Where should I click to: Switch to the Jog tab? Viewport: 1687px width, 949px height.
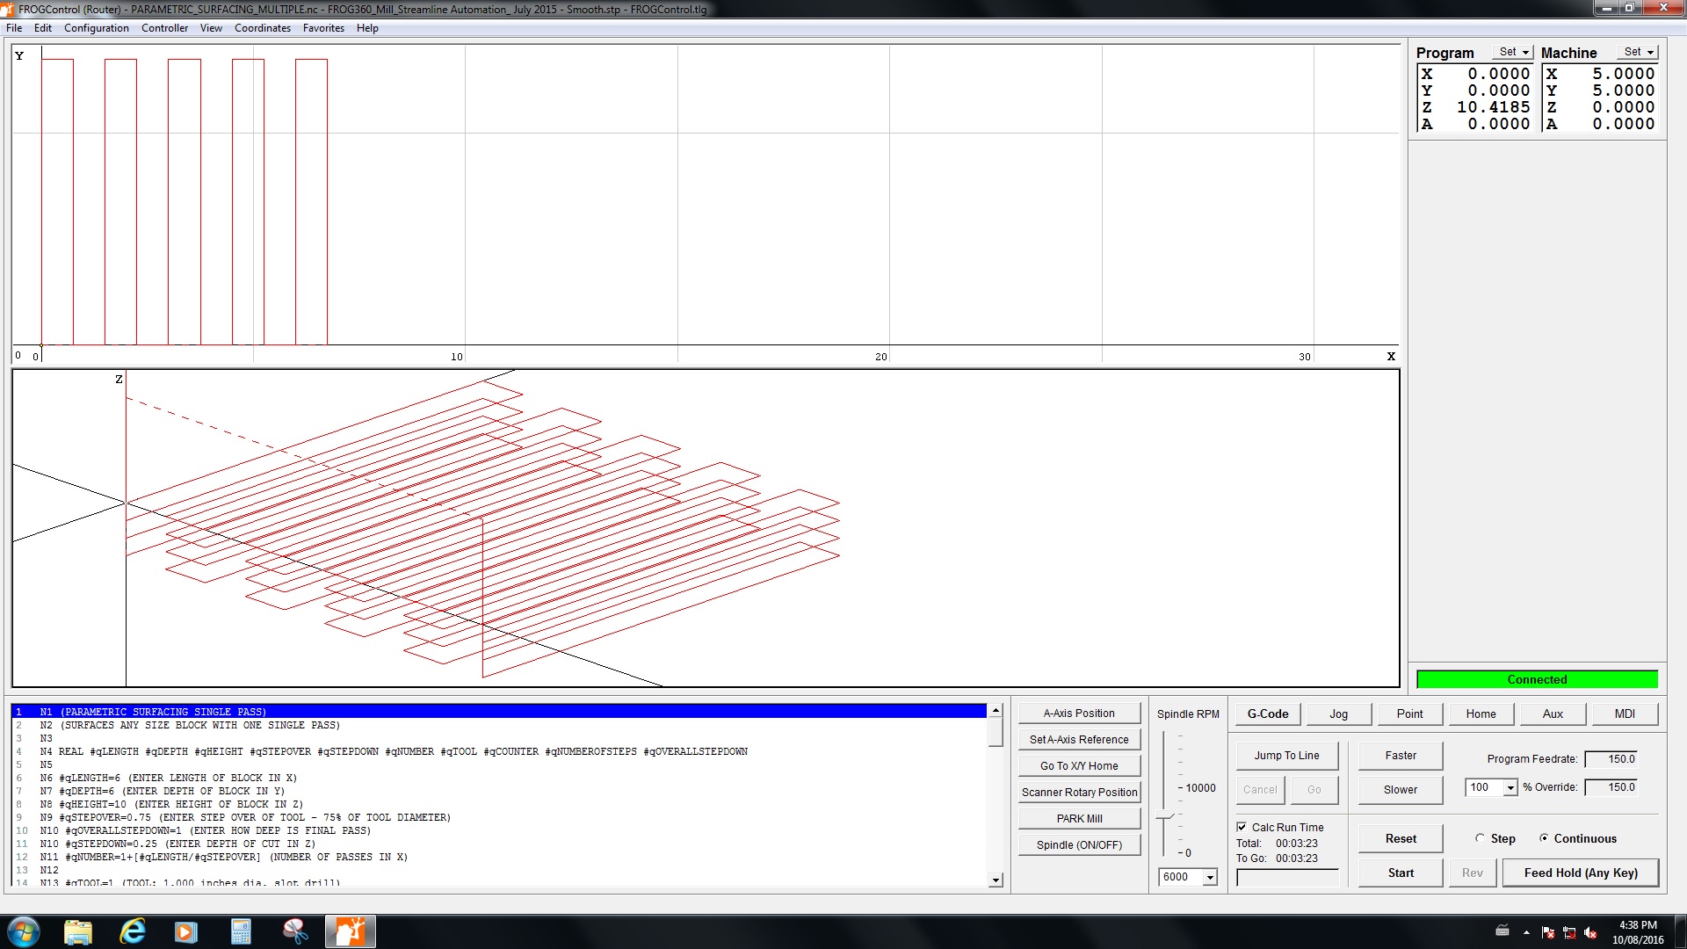1338,714
